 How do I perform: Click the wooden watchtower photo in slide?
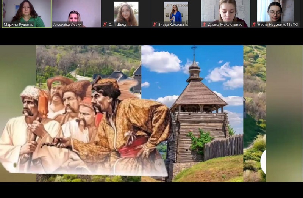[x=192, y=113]
